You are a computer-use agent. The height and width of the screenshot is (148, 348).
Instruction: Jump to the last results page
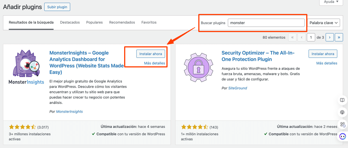[x=339, y=37]
